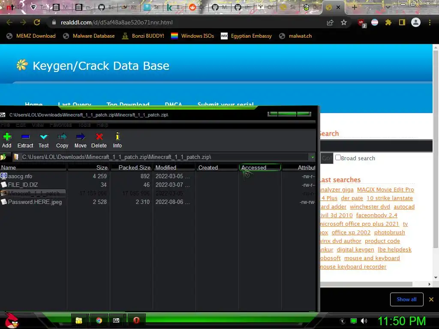Image resolution: width=439 pixels, height=329 pixels.
Task: Expand the 7-Zip path dropdown
Action: coord(313,157)
